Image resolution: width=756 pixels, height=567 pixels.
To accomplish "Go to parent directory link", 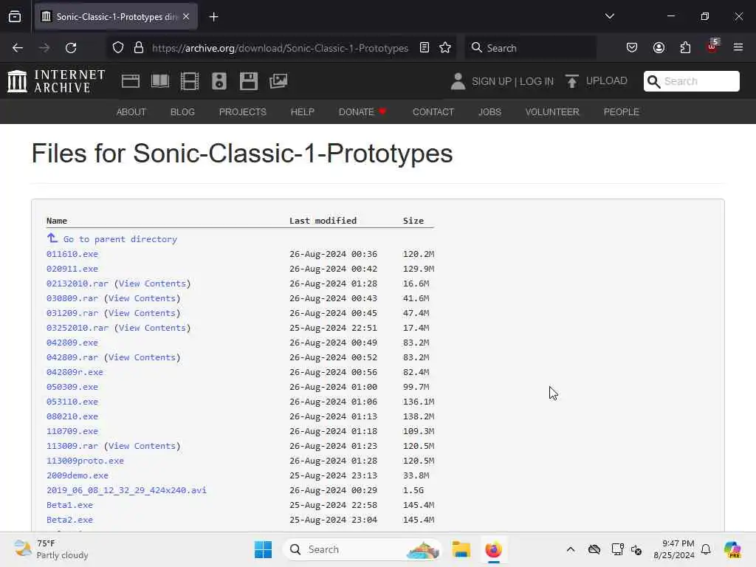I will click(x=120, y=239).
